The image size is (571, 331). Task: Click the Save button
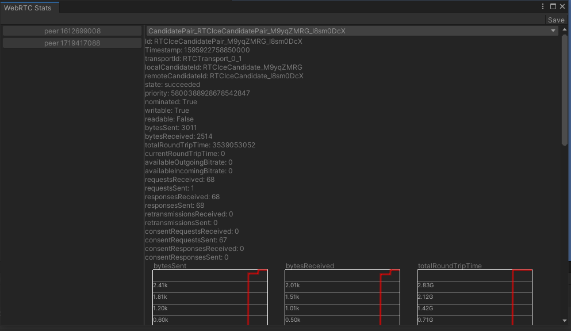556,20
